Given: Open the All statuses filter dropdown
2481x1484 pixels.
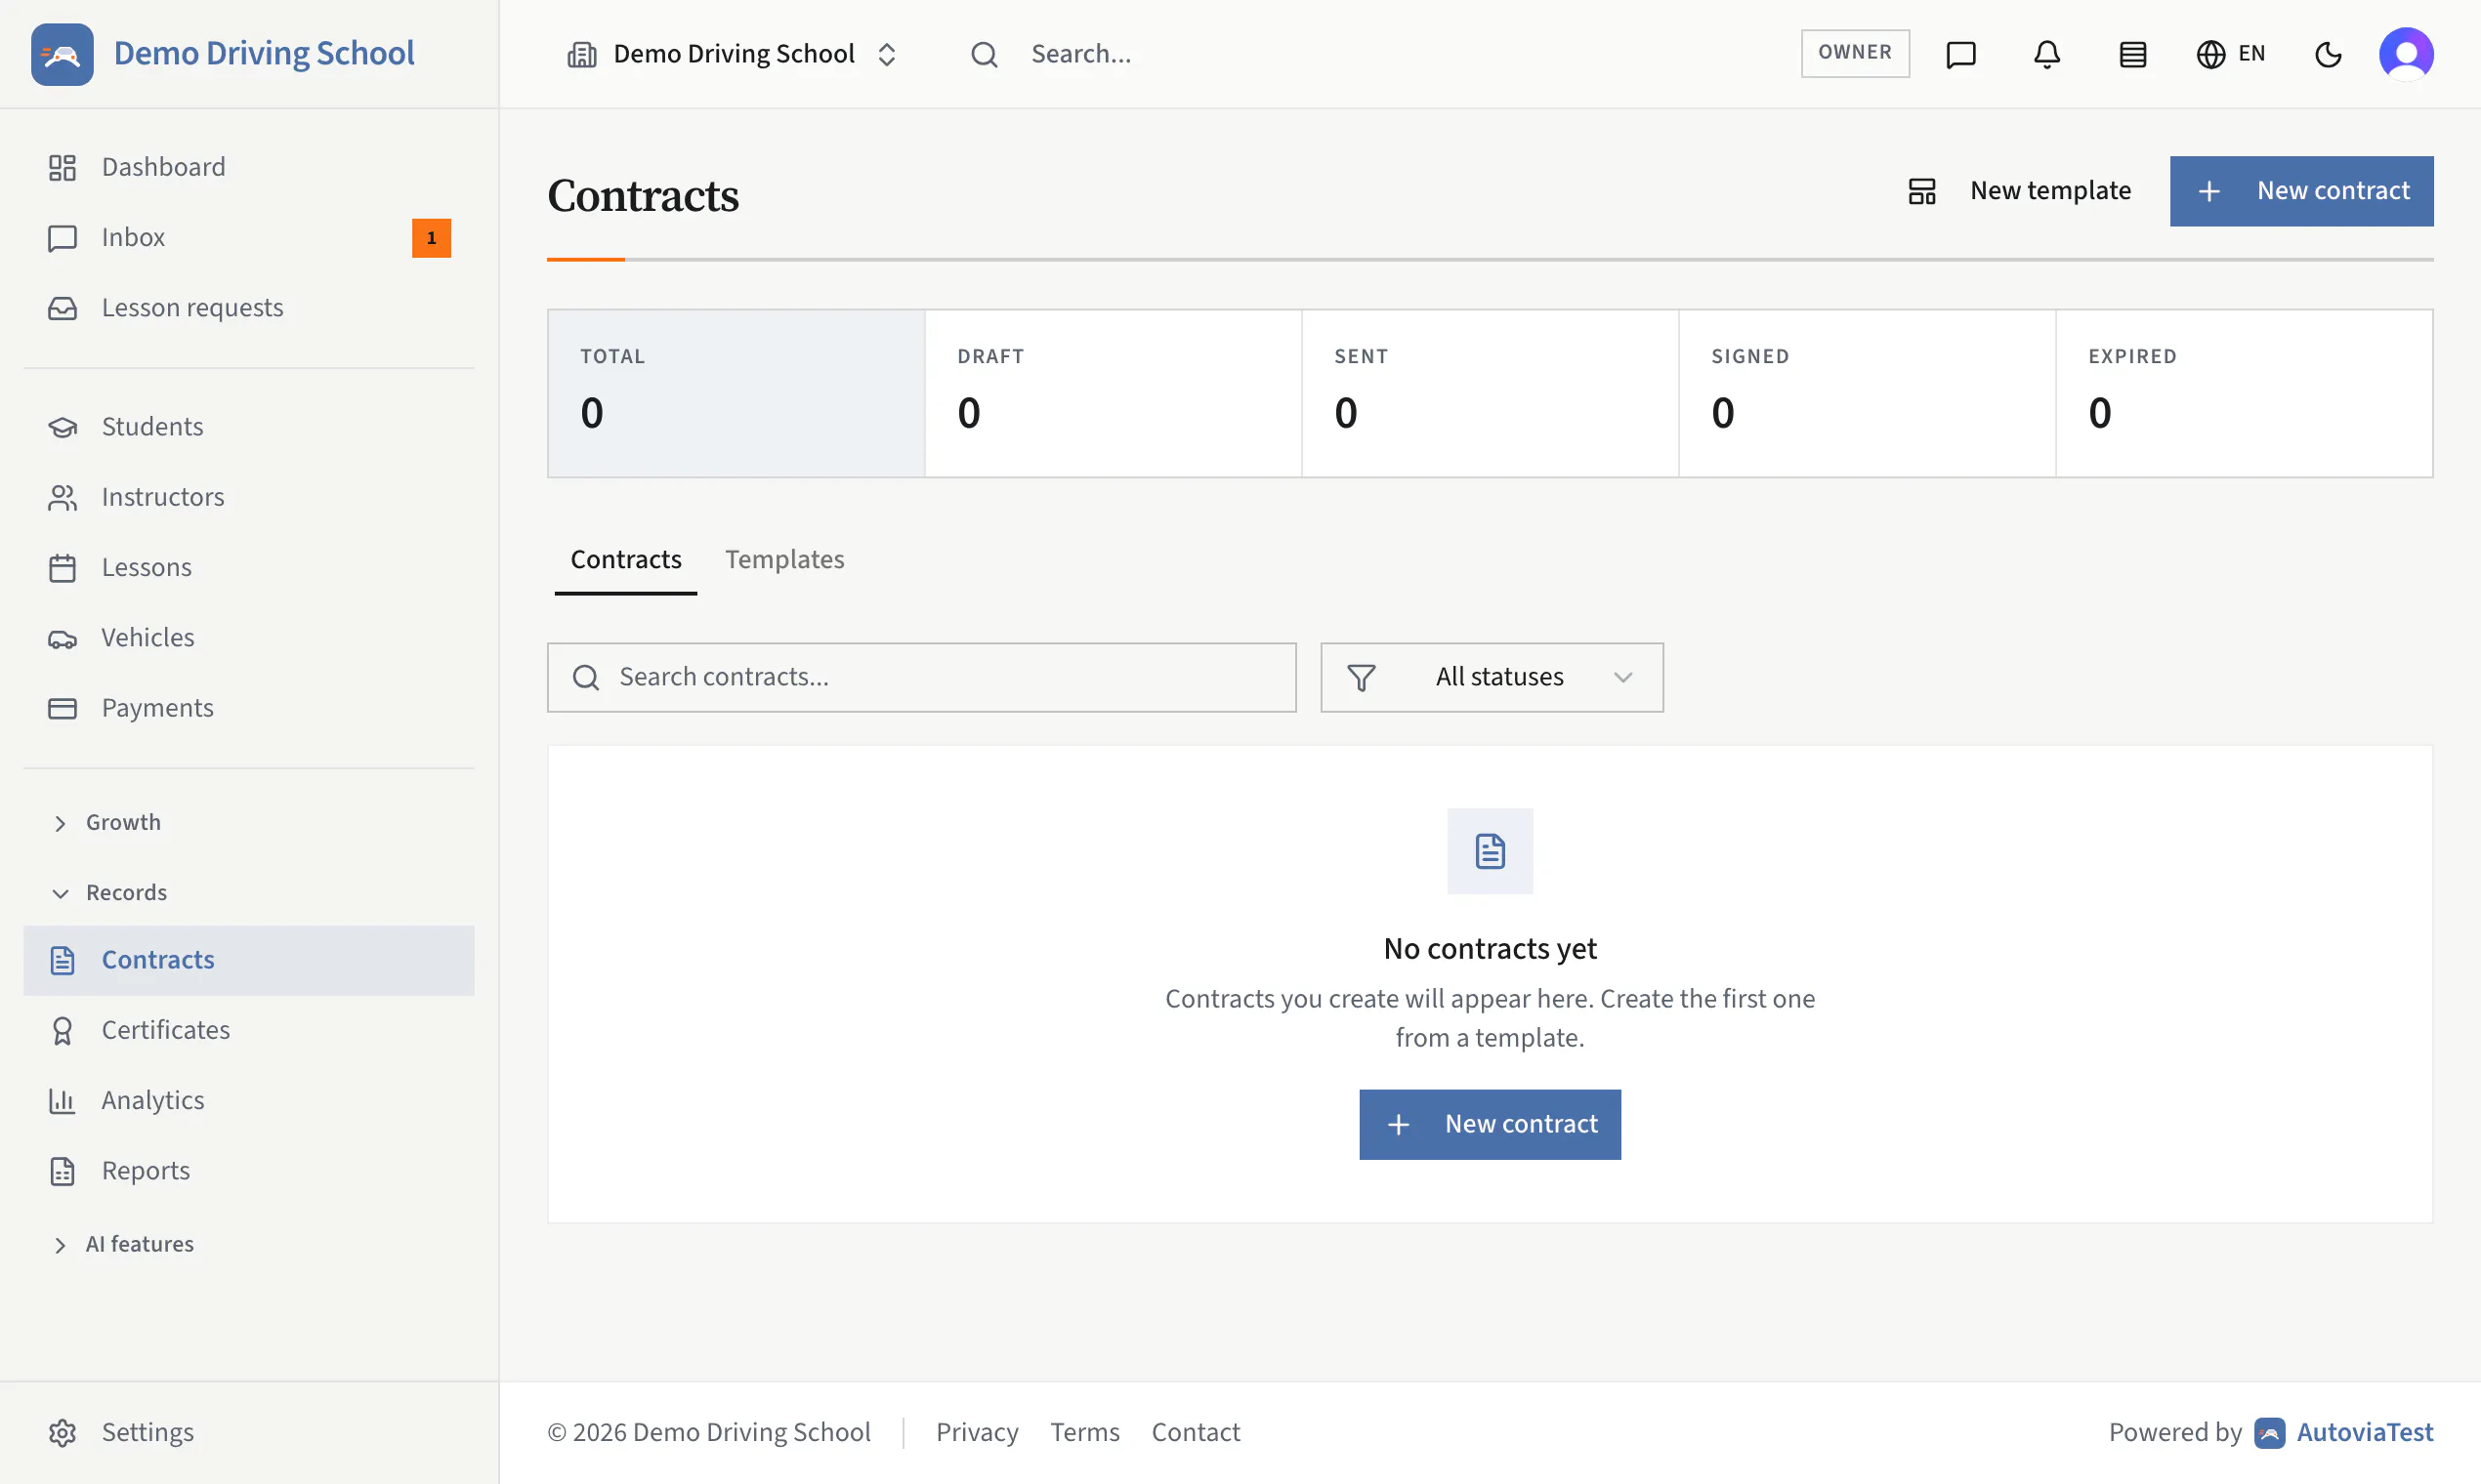Looking at the screenshot, I should 1492,677.
